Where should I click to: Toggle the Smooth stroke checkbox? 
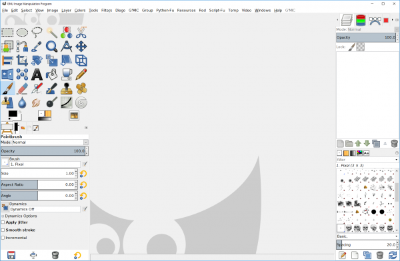(x=3, y=230)
